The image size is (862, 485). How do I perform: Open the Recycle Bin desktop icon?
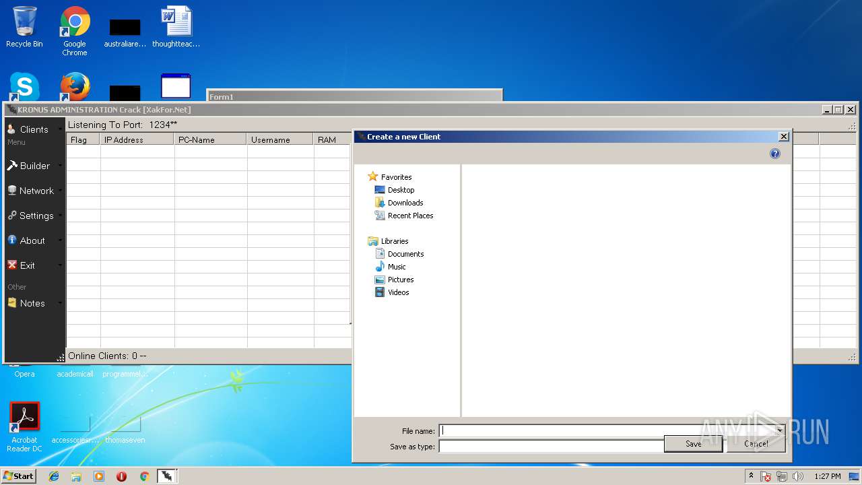coord(24,27)
